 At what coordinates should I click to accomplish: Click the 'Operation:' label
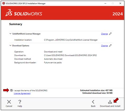19,52
